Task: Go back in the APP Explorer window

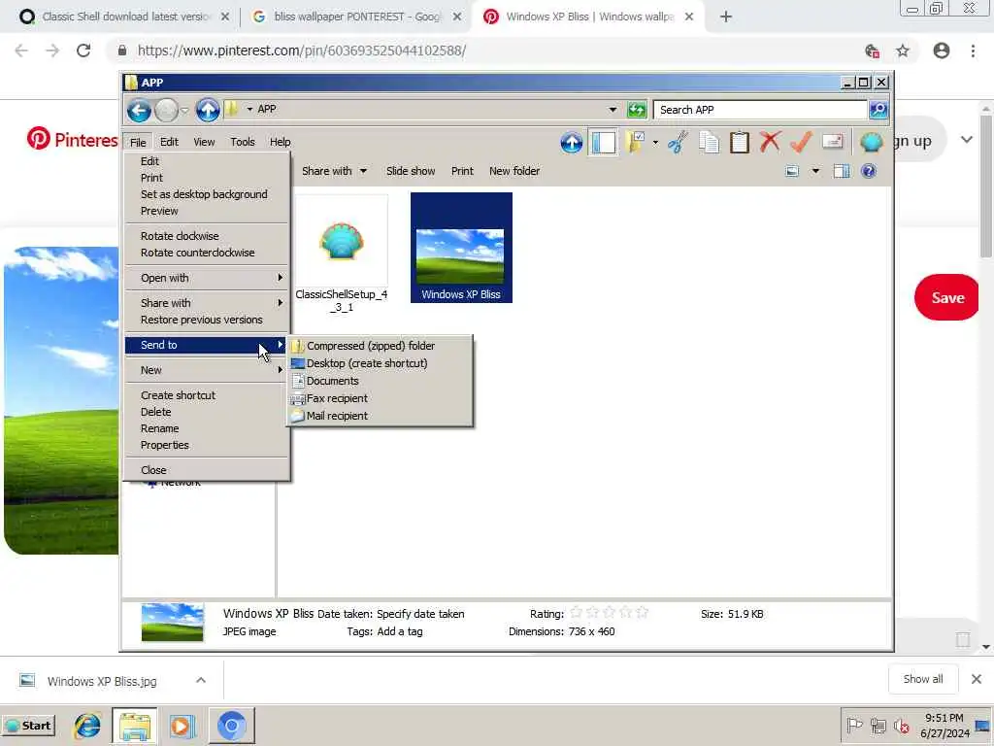Action: (139, 111)
